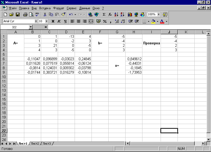Launch the Chart Wizard icon
The image size is (211, 152).
pos(130,15)
